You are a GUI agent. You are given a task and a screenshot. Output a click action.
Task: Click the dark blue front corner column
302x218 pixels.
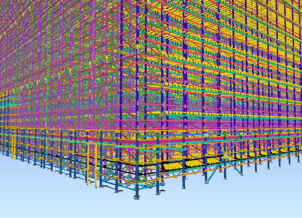pyautogui.click(x=137, y=174)
